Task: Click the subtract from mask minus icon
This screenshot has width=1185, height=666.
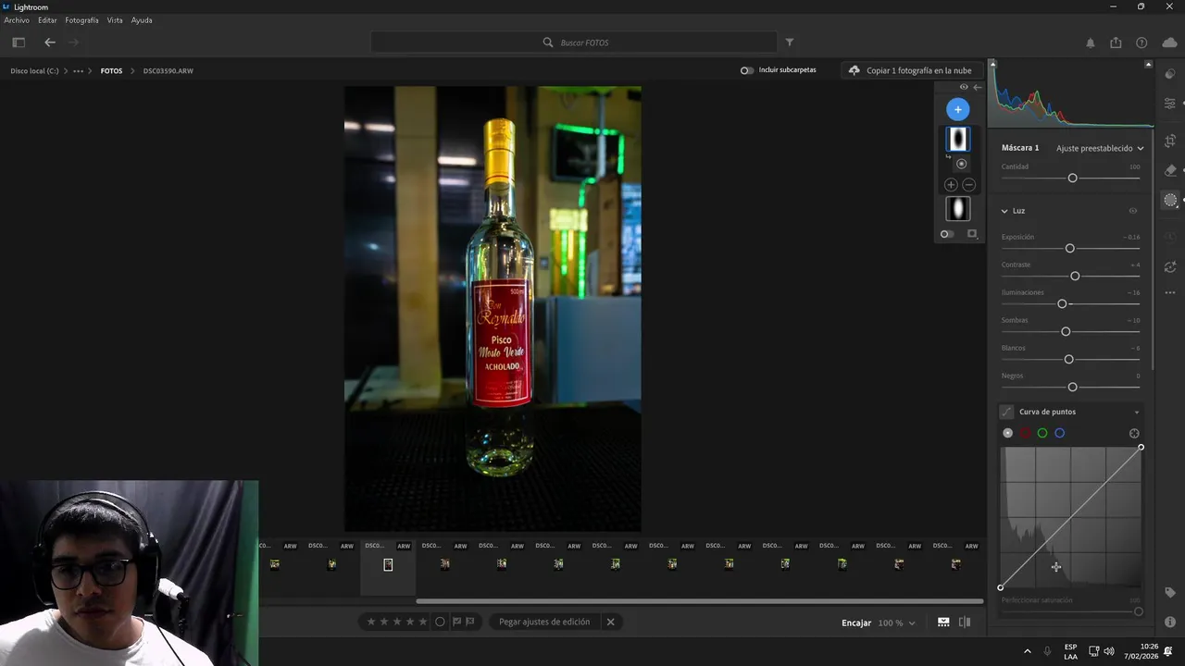Action: (968, 185)
